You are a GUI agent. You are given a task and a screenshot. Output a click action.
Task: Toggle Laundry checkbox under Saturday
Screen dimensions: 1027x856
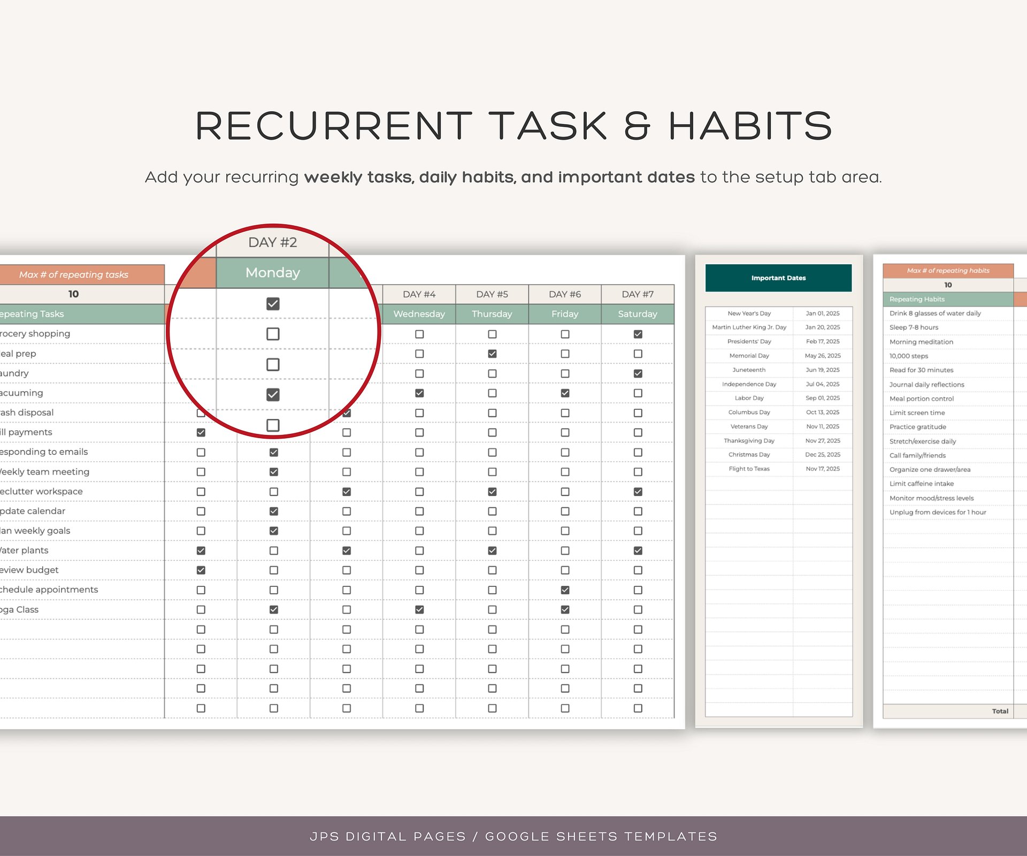tap(638, 373)
